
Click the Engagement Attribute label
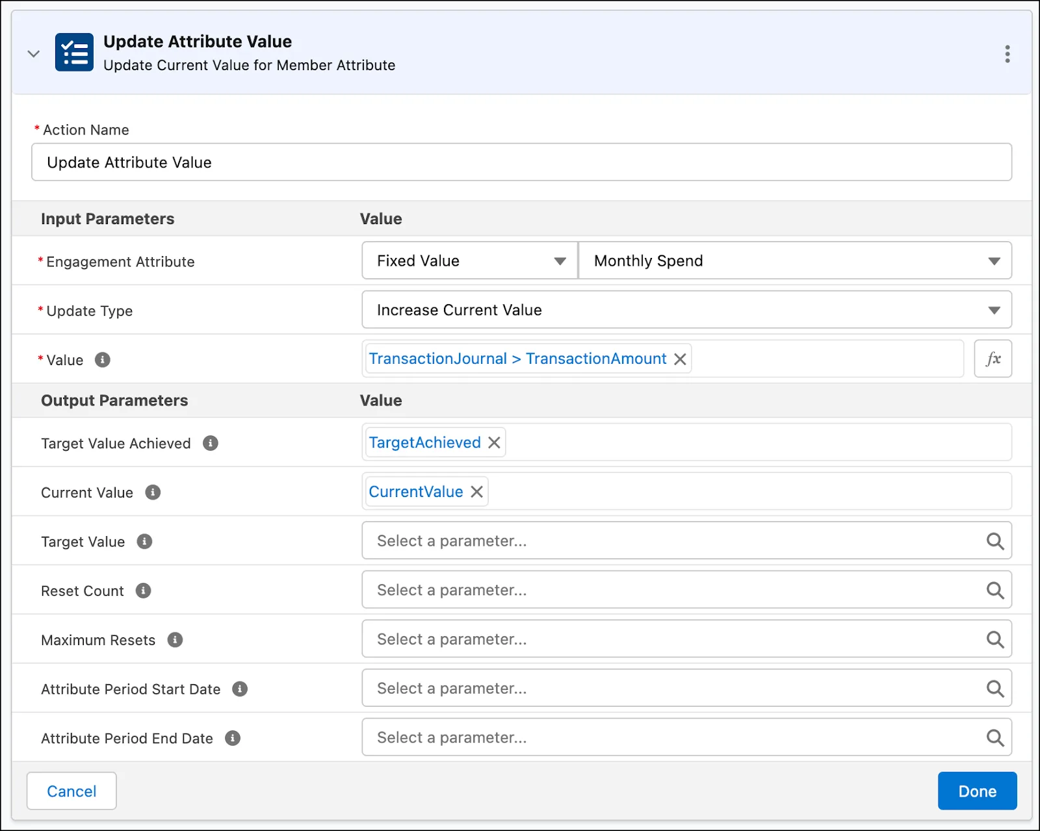point(120,262)
